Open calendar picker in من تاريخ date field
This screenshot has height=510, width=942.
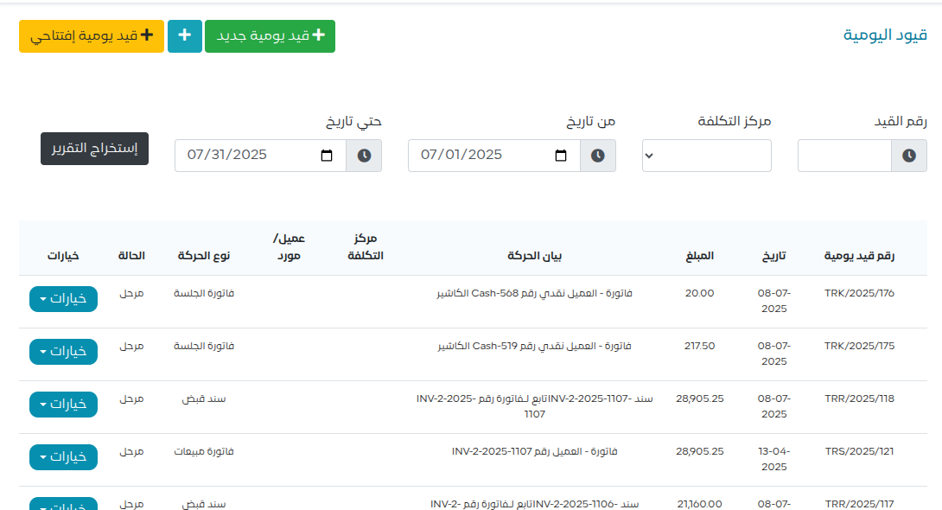(561, 156)
